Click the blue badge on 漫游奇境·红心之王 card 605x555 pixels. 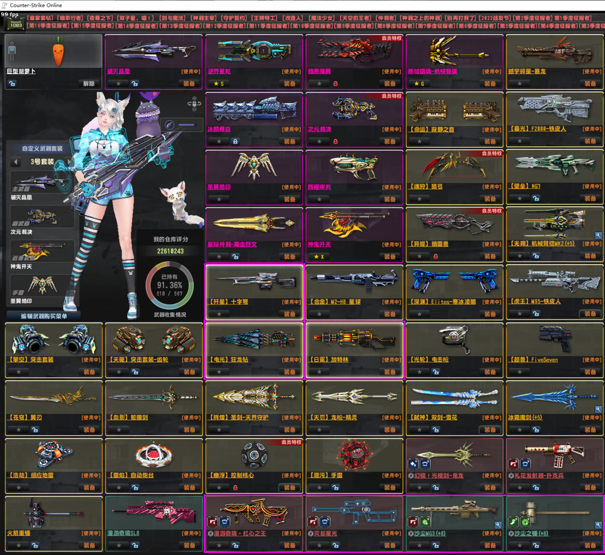coord(225,522)
